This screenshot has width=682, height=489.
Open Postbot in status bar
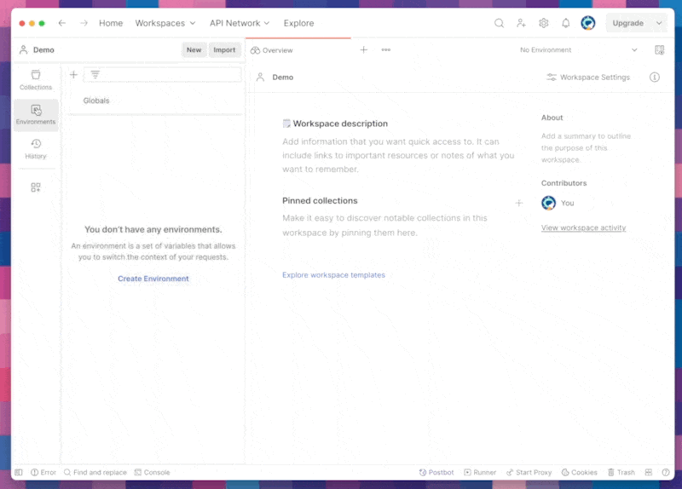(x=436, y=472)
